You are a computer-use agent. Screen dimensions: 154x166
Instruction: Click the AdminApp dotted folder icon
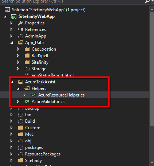pos(20,36)
